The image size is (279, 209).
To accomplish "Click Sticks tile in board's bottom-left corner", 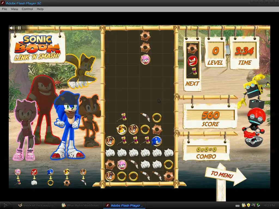I will (110, 176).
